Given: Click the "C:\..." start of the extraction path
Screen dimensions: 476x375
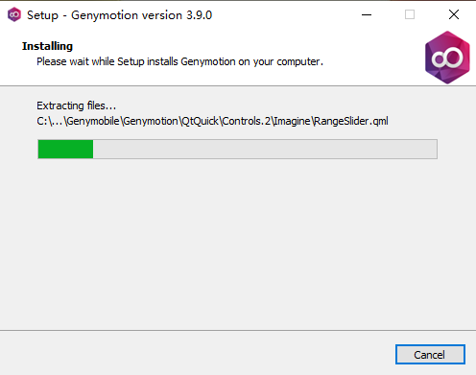Looking at the screenshot, I should tap(50, 121).
